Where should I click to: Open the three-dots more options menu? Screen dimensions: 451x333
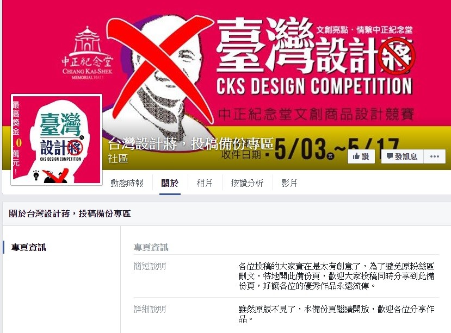click(434, 156)
